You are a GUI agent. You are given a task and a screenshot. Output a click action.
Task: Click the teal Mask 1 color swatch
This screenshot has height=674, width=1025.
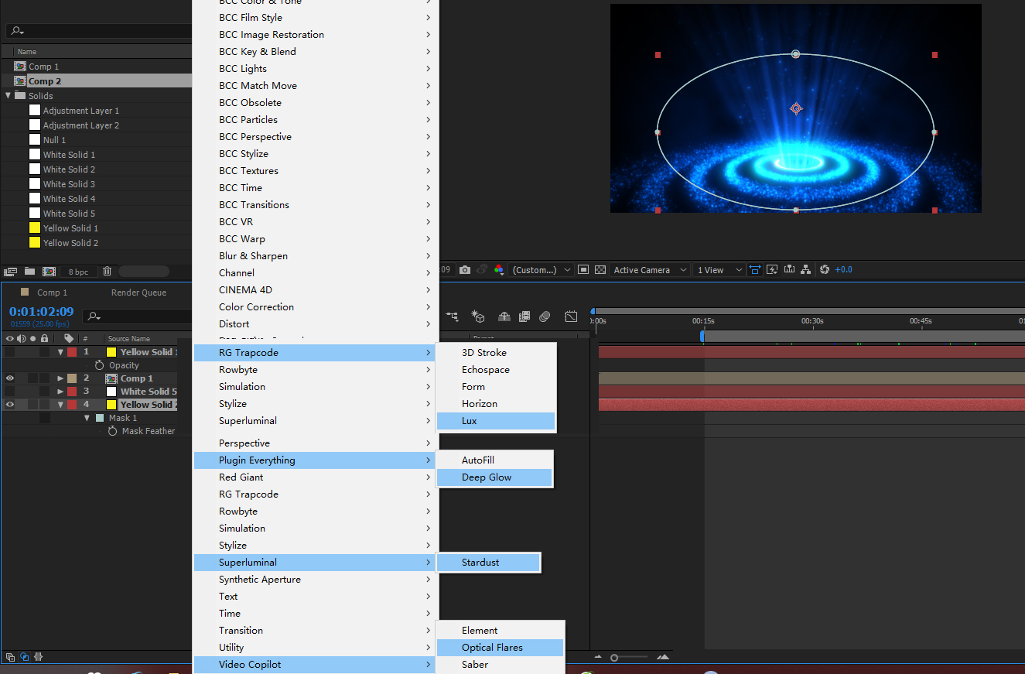[x=99, y=418]
